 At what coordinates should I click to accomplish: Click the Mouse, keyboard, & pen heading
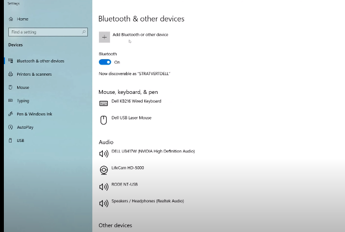(128, 92)
